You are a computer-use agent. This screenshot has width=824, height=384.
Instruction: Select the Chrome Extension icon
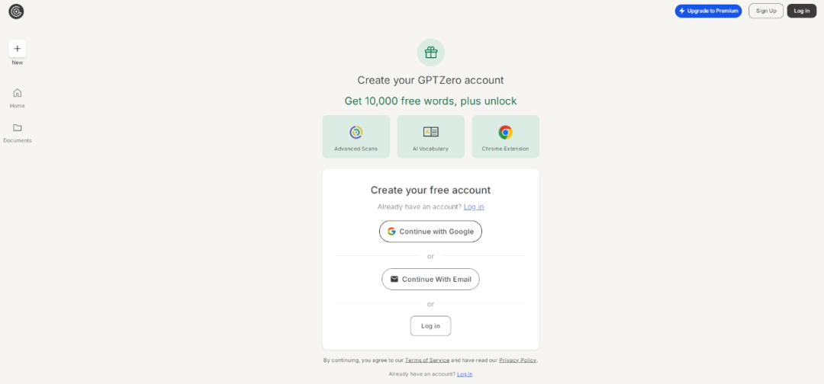point(505,132)
